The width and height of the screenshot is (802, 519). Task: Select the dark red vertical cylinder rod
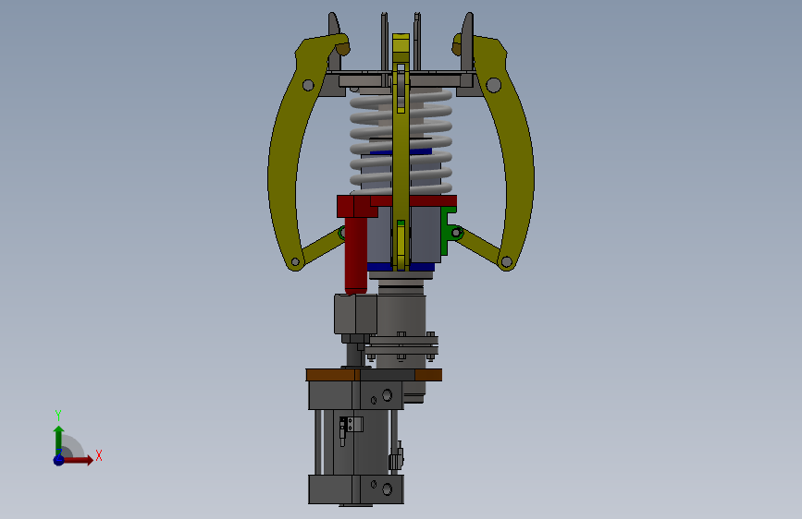355,256
